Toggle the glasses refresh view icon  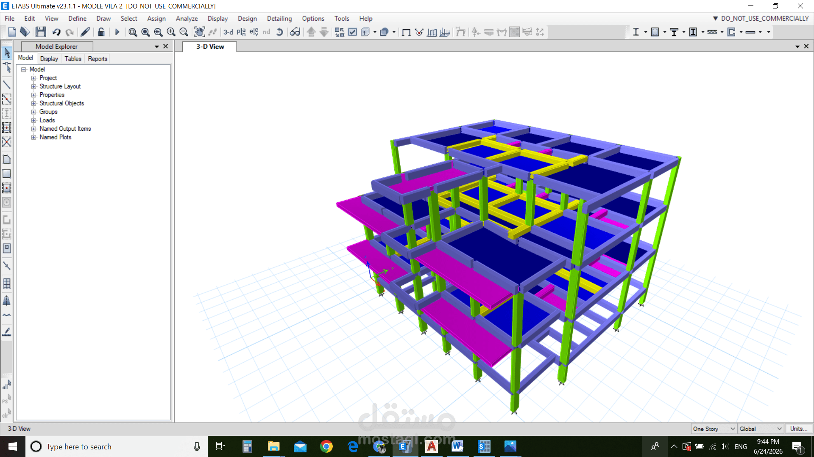pos(295,32)
